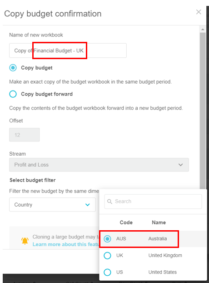This screenshot has height=283, width=209.
Task: Click the search magnifier icon
Action: tap(109, 202)
